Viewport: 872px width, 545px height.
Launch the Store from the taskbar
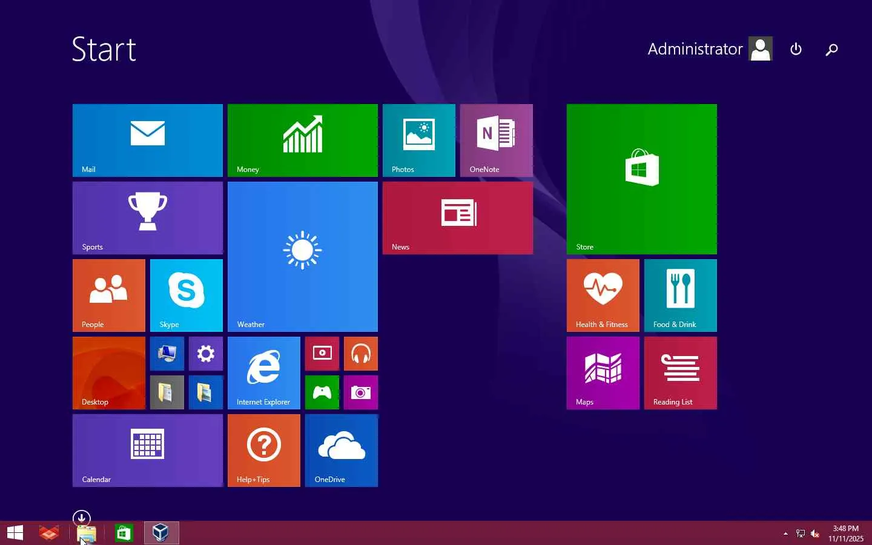[124, 533]
